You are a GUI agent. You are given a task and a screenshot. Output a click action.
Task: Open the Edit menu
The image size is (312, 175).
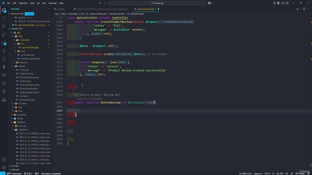[14, 3]
